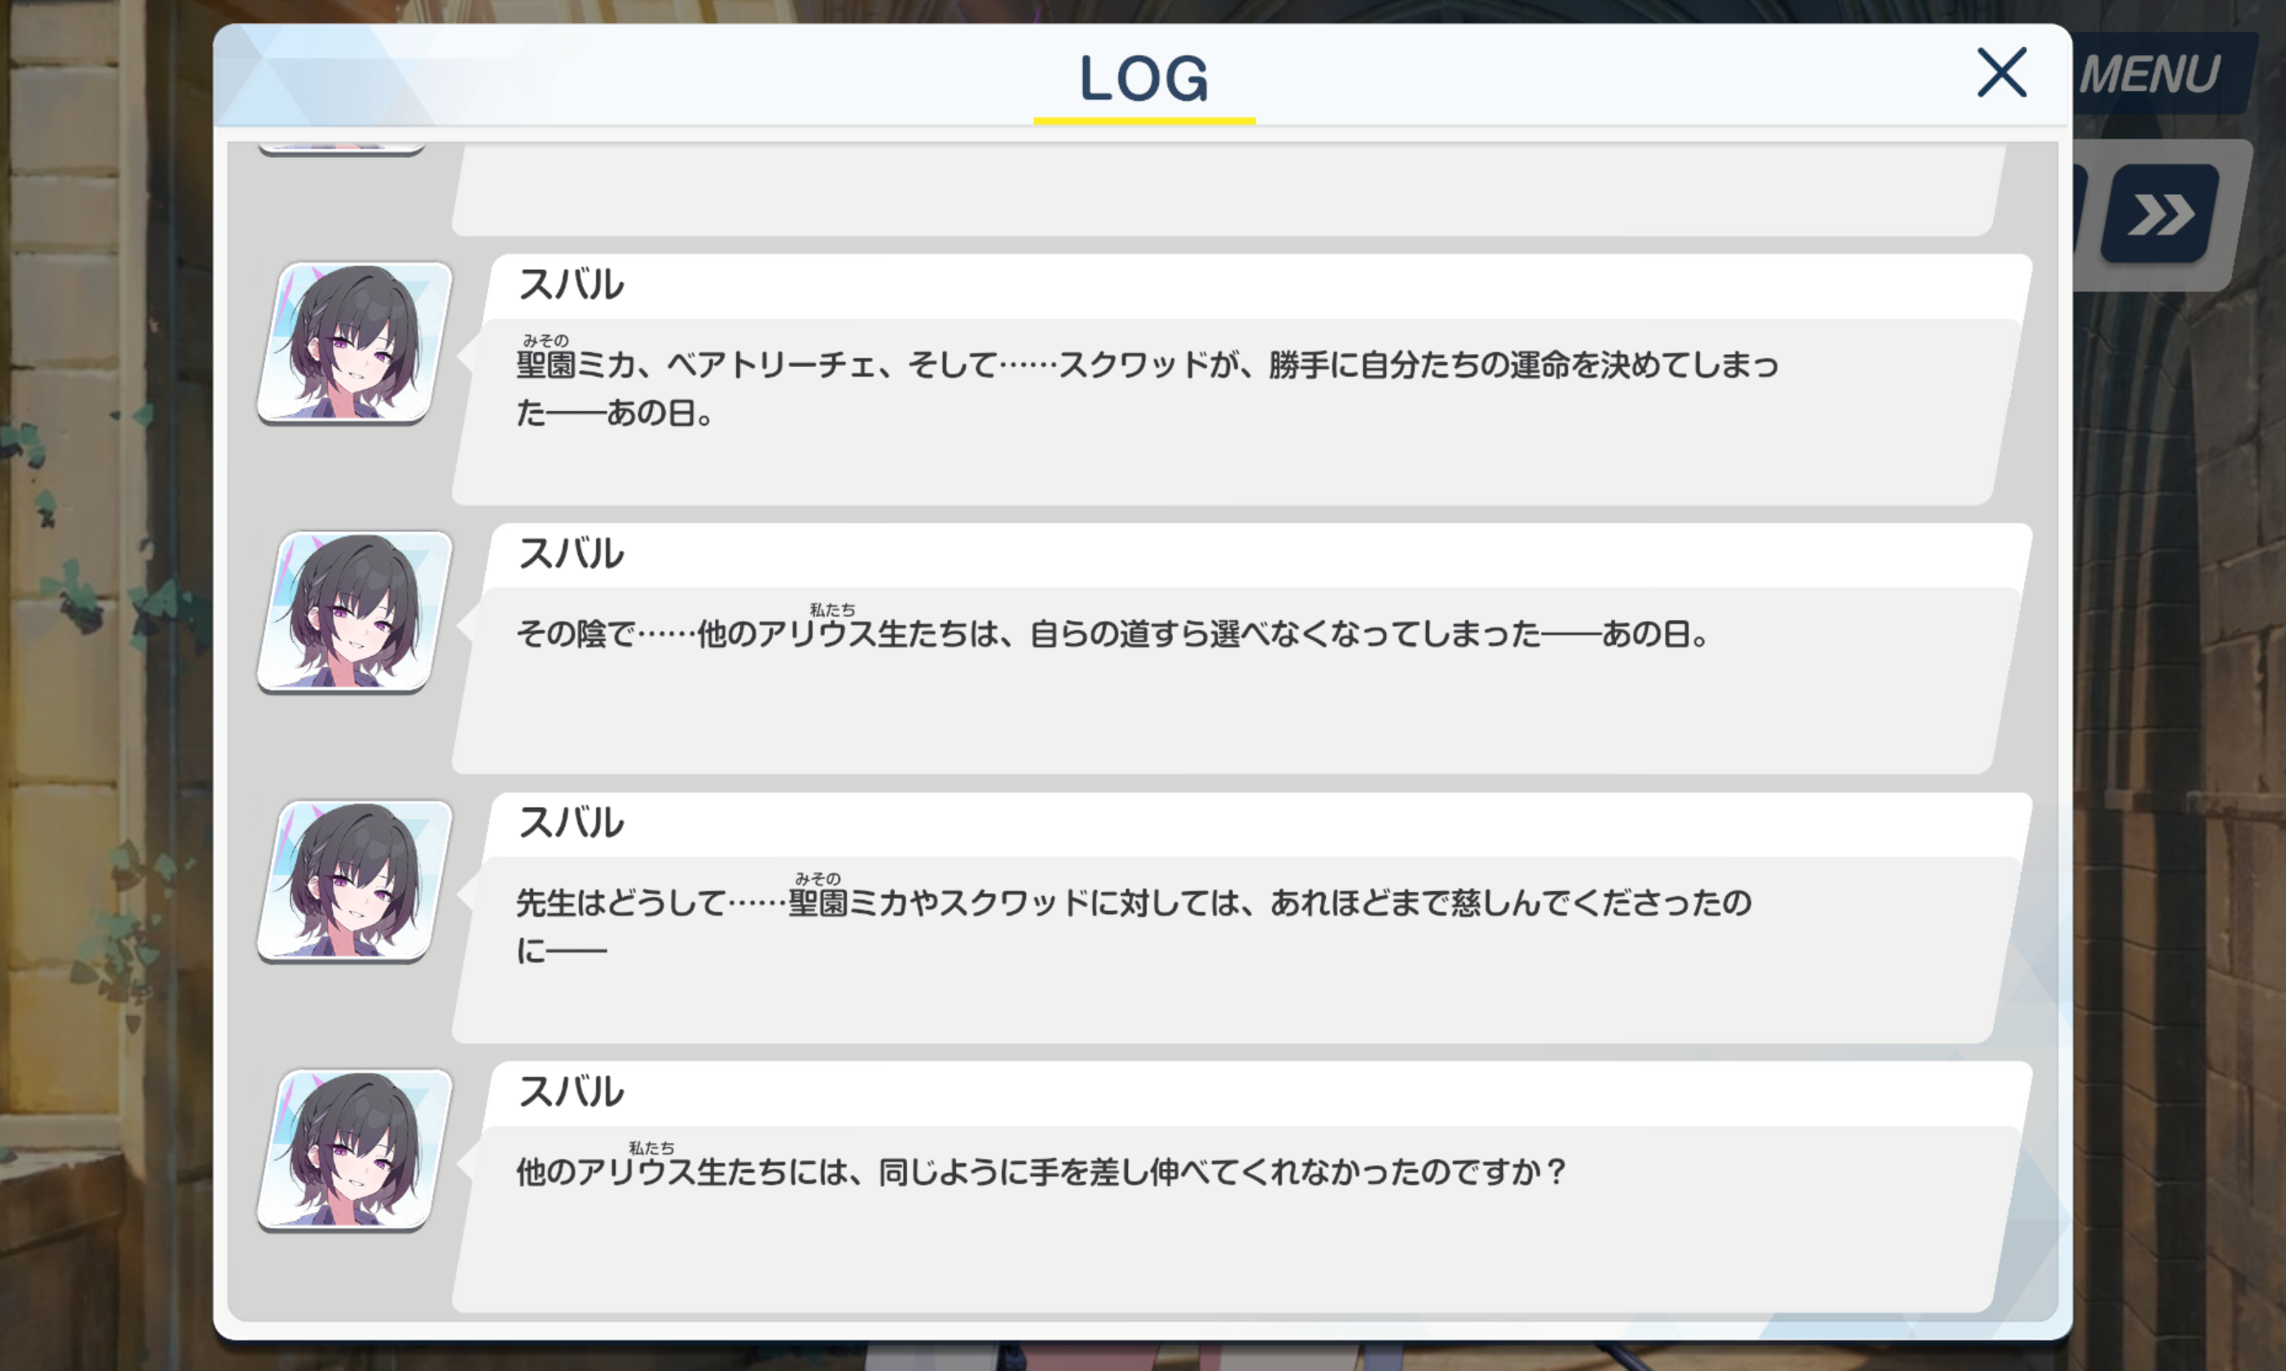Select the log entry starting 先生はどうして
The image size is (2286, 1371).
(x=1242, y=918)
